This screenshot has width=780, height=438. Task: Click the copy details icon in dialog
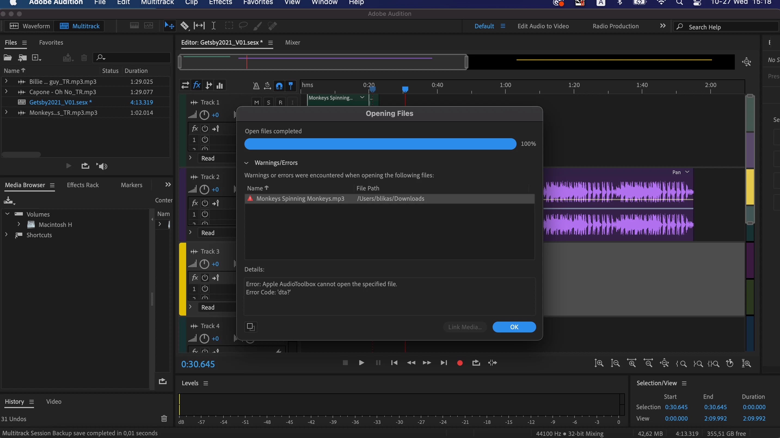click(x=251, y=327)
